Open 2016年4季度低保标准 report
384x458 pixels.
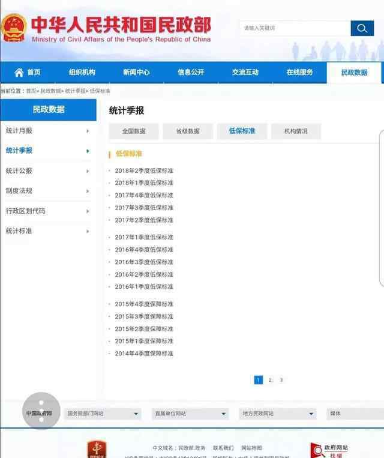144,250
